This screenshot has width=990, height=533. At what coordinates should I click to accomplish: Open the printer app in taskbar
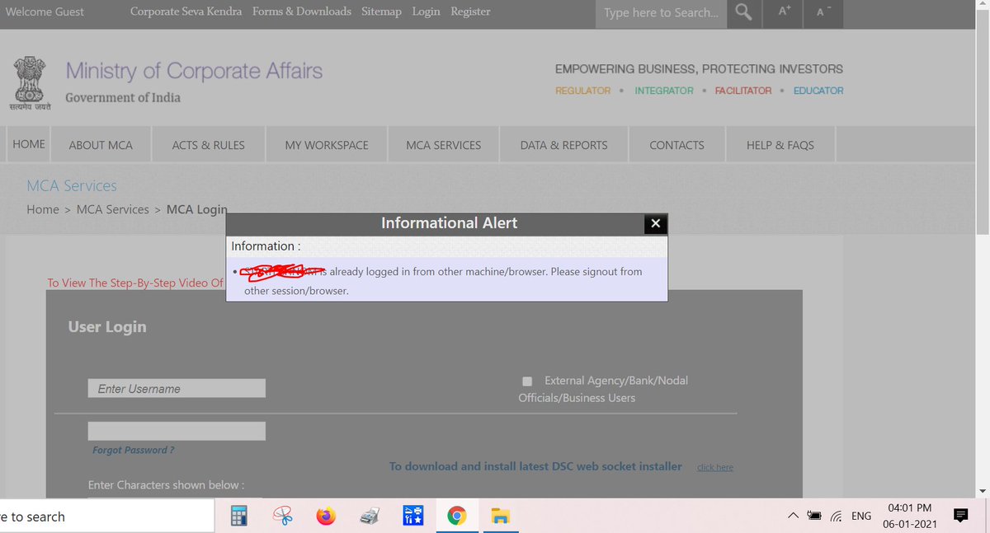(370, 517)
